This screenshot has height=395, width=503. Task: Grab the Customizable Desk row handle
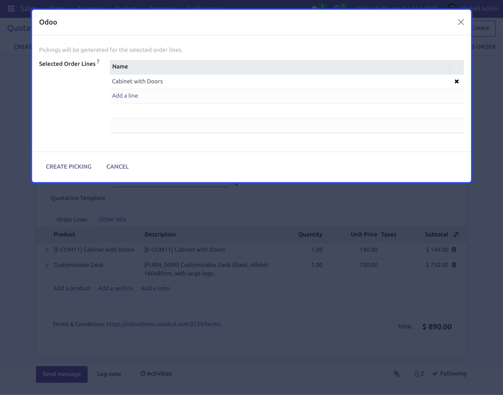tap(47, 265)
